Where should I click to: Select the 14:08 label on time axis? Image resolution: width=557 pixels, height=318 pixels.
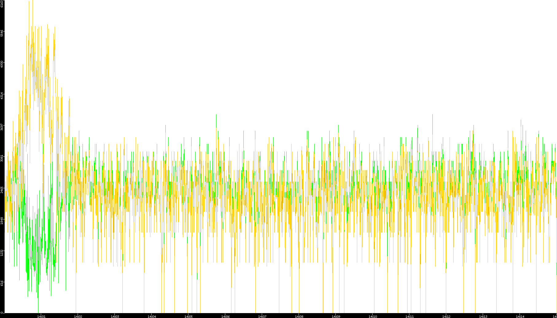point(299,316)
